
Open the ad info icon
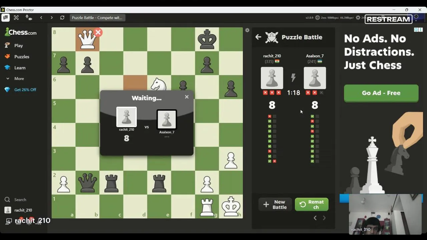(416, 30)
